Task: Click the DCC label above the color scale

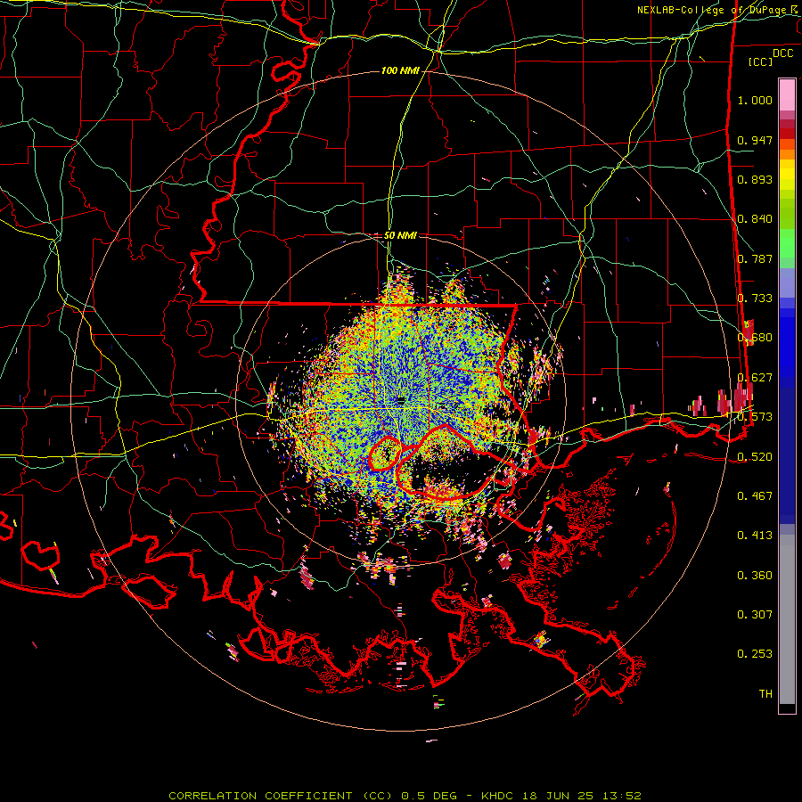Action: tap(782, 53)
